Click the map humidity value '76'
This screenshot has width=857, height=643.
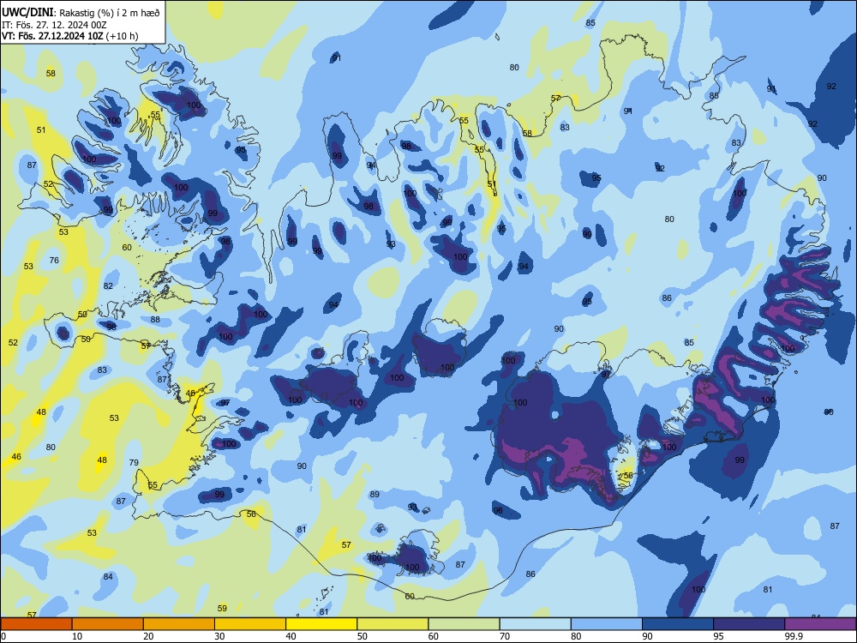click(x=54, y=261)
